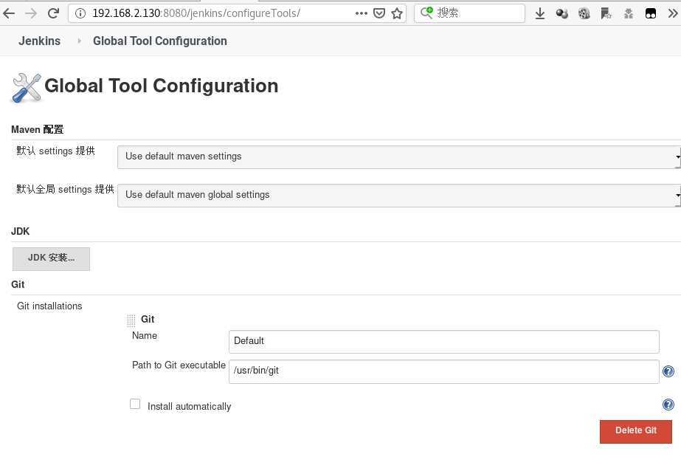The width and height of the screenshot is (681, 457).
Task: Open site information icon in address bar
Action: coord(80,13)
